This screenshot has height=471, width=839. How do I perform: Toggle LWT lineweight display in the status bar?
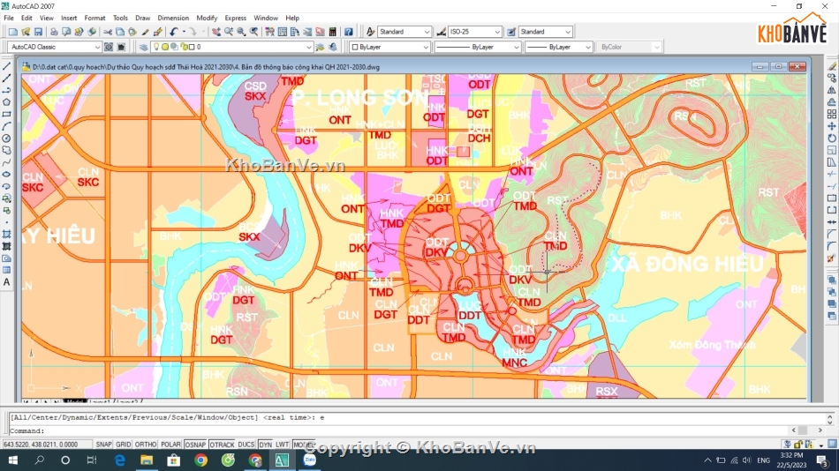click(x=282, y=445)
